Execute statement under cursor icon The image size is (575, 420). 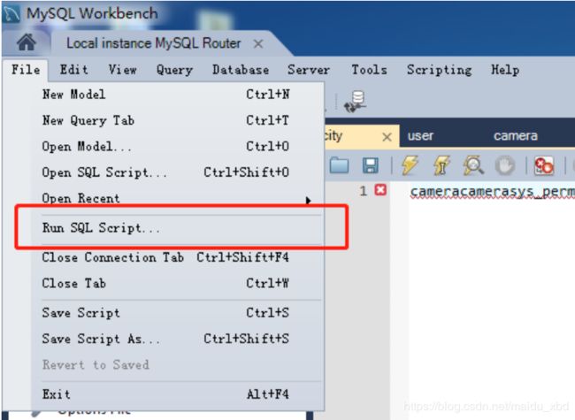(x=441, y=165)
